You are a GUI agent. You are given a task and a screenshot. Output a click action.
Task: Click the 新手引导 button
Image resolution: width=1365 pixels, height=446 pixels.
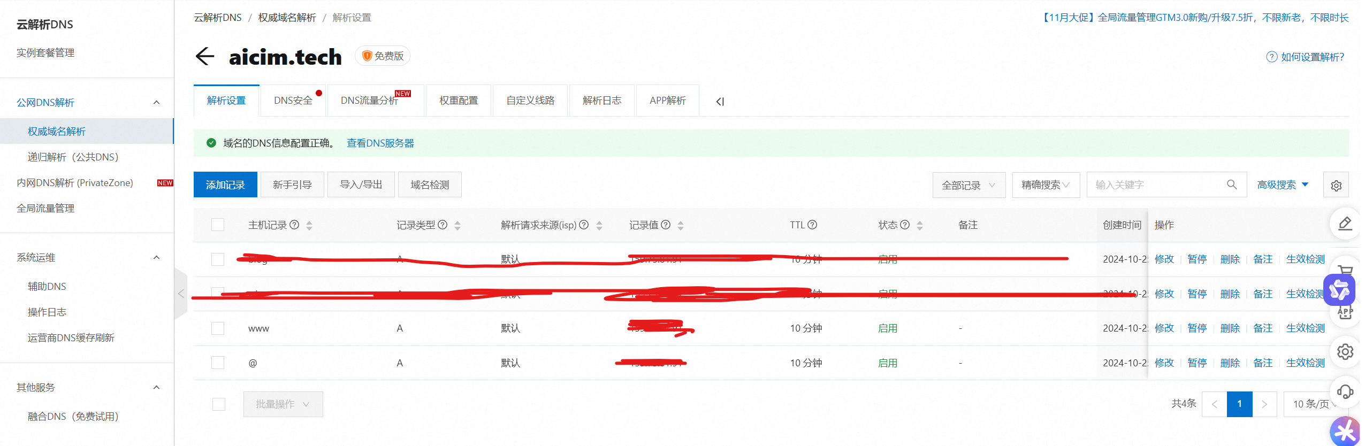292,184
